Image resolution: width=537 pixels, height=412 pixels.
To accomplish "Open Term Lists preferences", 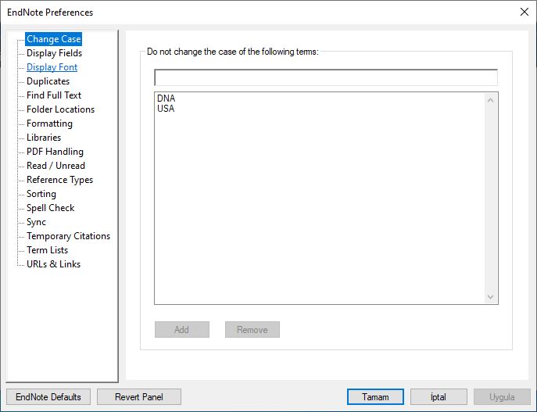I will [47, 249].
